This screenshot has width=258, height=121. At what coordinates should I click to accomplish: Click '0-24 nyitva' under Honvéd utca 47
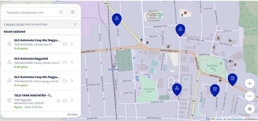pos(21,48)
